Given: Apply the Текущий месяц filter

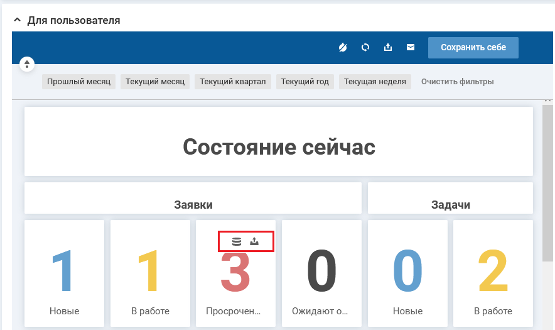Looking at the screenshot, I should pyautogui.click(x=155, y=82).
